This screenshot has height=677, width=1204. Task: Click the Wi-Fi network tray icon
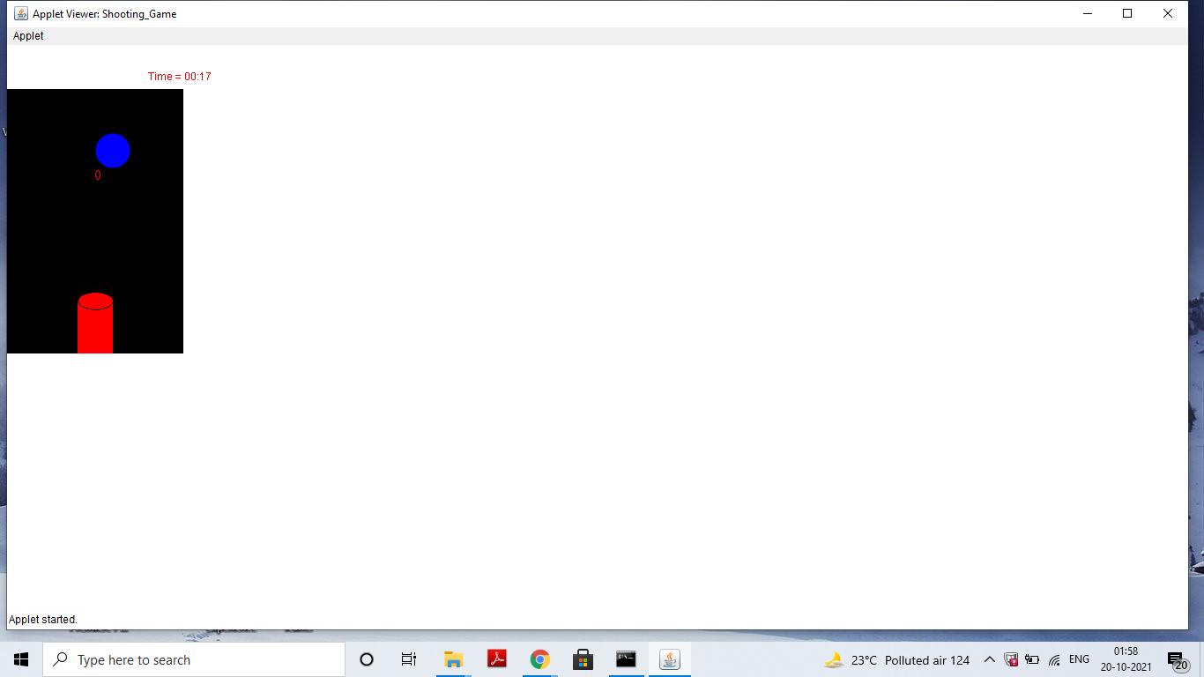click(1054, 659)
